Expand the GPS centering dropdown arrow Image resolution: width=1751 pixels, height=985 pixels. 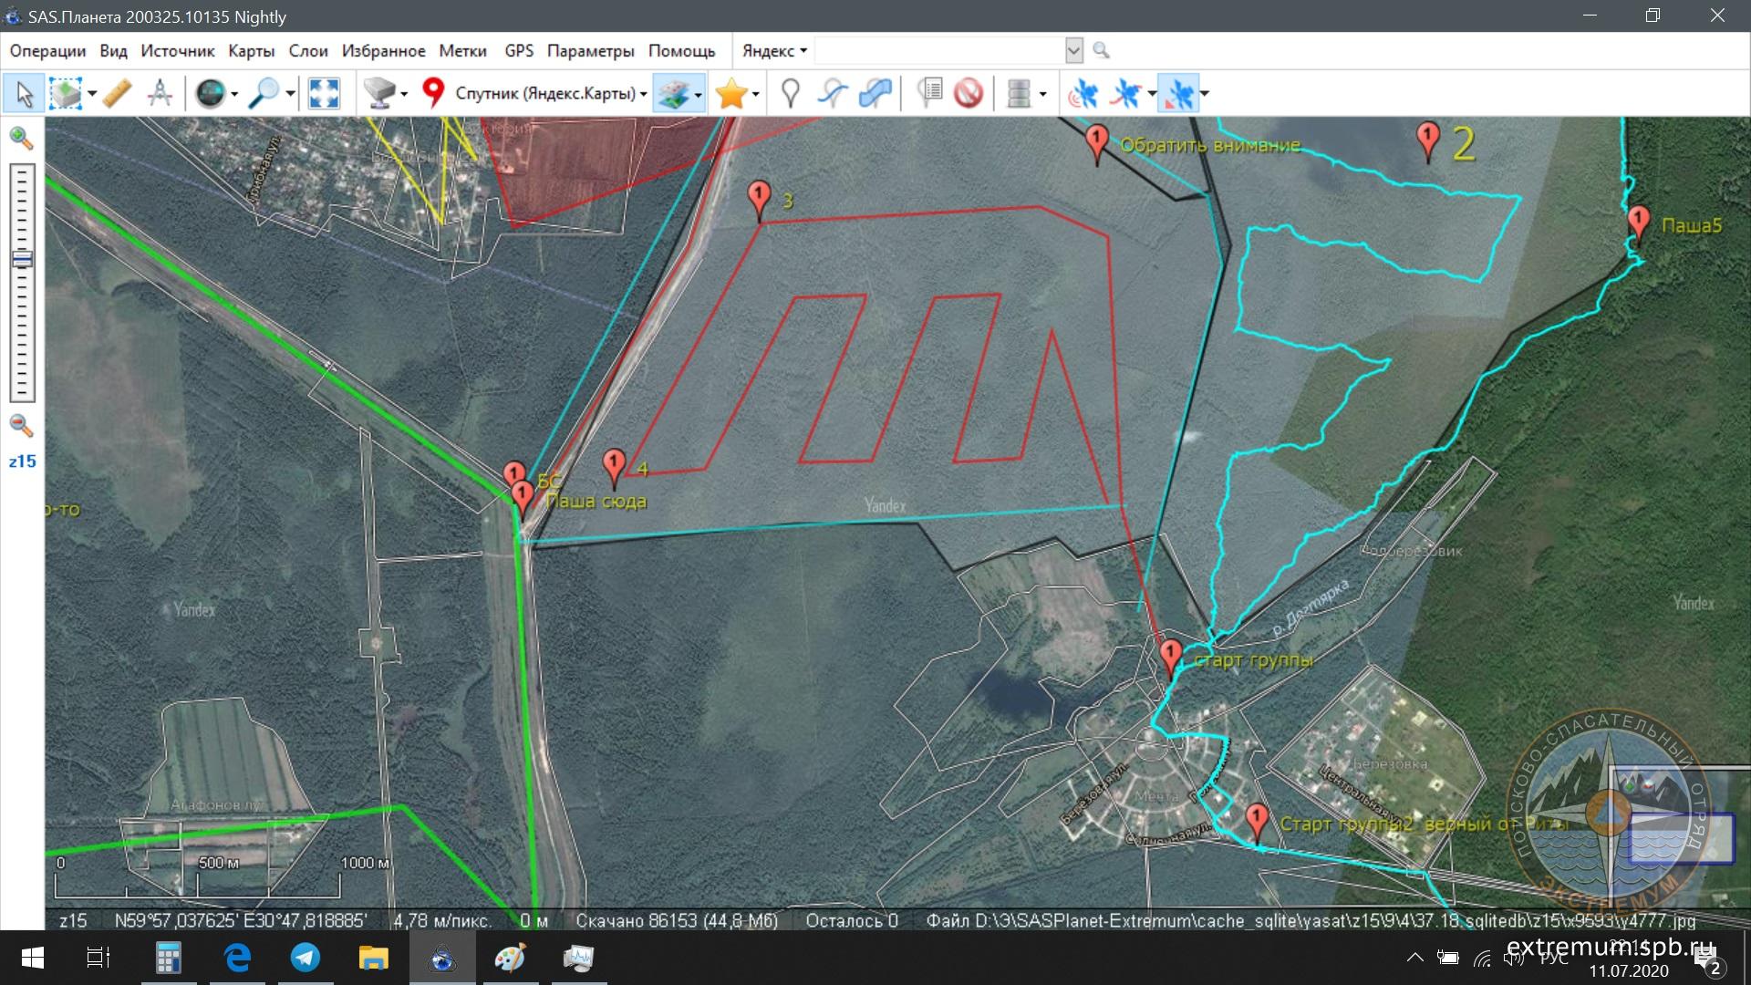click(1204, 94)
